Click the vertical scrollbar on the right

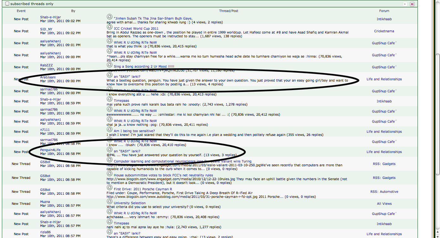pos(437,114)
